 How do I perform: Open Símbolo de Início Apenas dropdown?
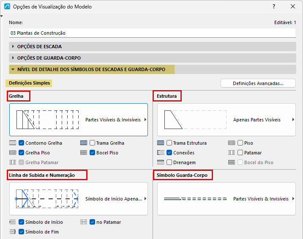coord(79,199)
